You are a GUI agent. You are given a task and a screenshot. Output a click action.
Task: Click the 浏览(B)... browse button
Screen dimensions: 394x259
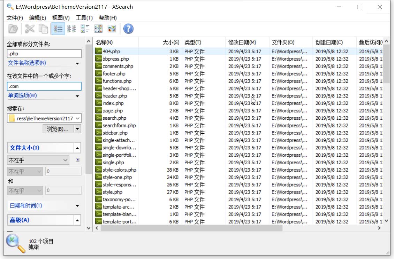pos(58,129)
